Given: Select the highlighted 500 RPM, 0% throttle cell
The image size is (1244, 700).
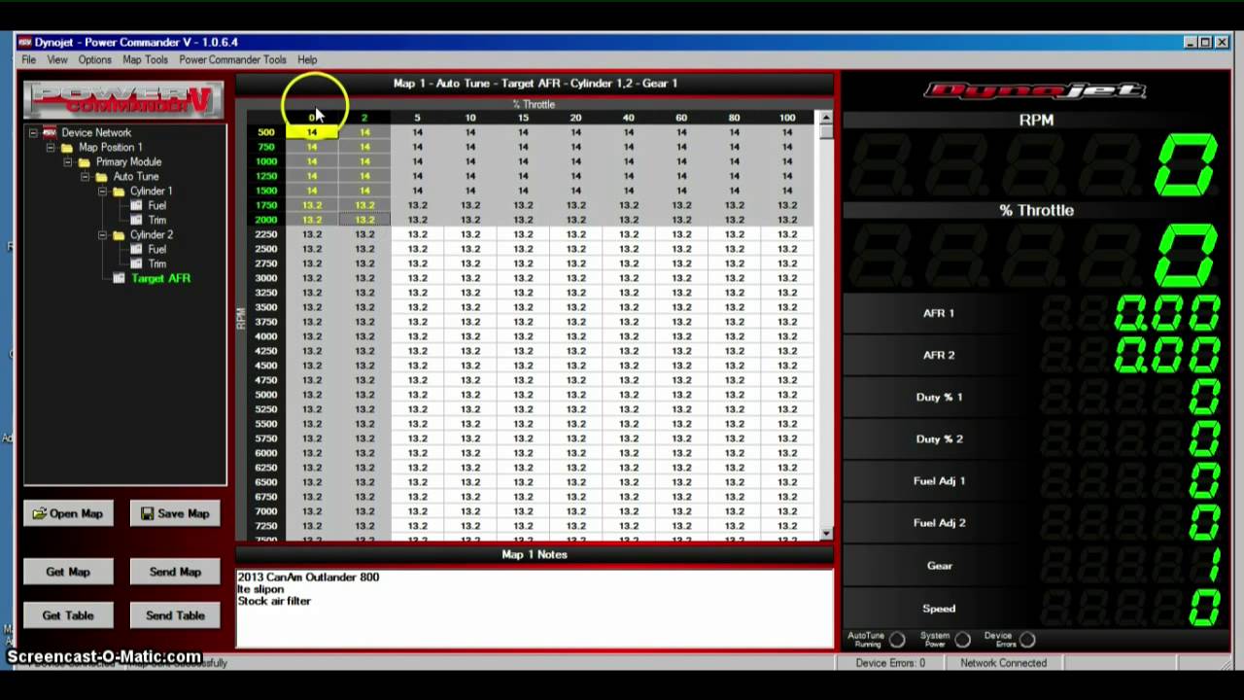Looking at the screenshot, I should point(312,132).
